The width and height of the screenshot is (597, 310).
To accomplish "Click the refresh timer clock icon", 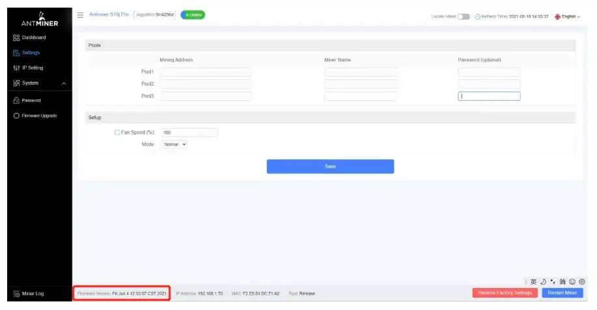I will (477, 17).
